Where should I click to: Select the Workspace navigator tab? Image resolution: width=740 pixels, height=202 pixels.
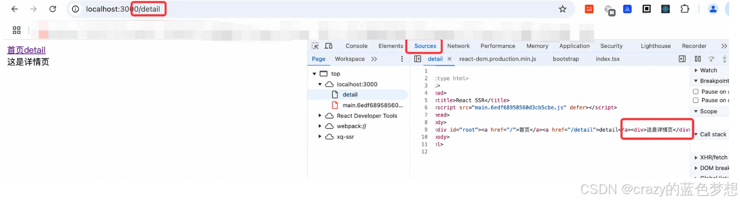(x=350, y=59)
